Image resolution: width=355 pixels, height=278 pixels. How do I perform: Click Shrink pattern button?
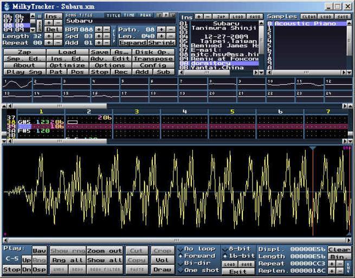[x=161, y=42]
